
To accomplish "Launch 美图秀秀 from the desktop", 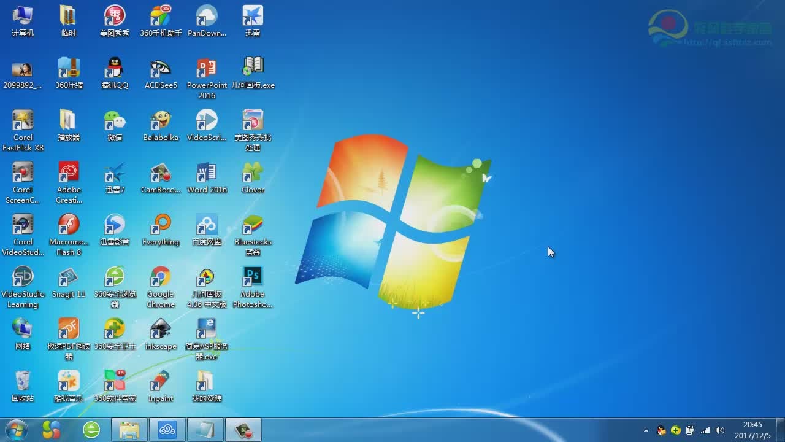I will tap(115, 21).
